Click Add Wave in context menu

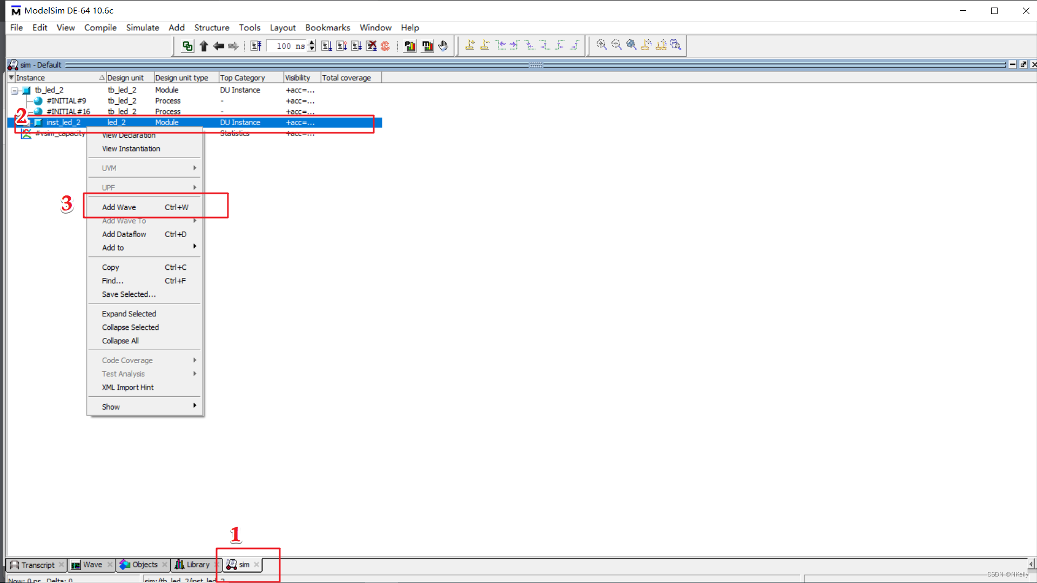[x=119, y=207]
